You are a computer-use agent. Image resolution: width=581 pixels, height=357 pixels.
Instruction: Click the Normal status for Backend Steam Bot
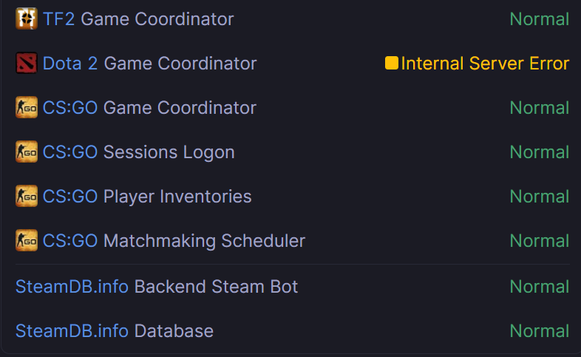[540, 287]
